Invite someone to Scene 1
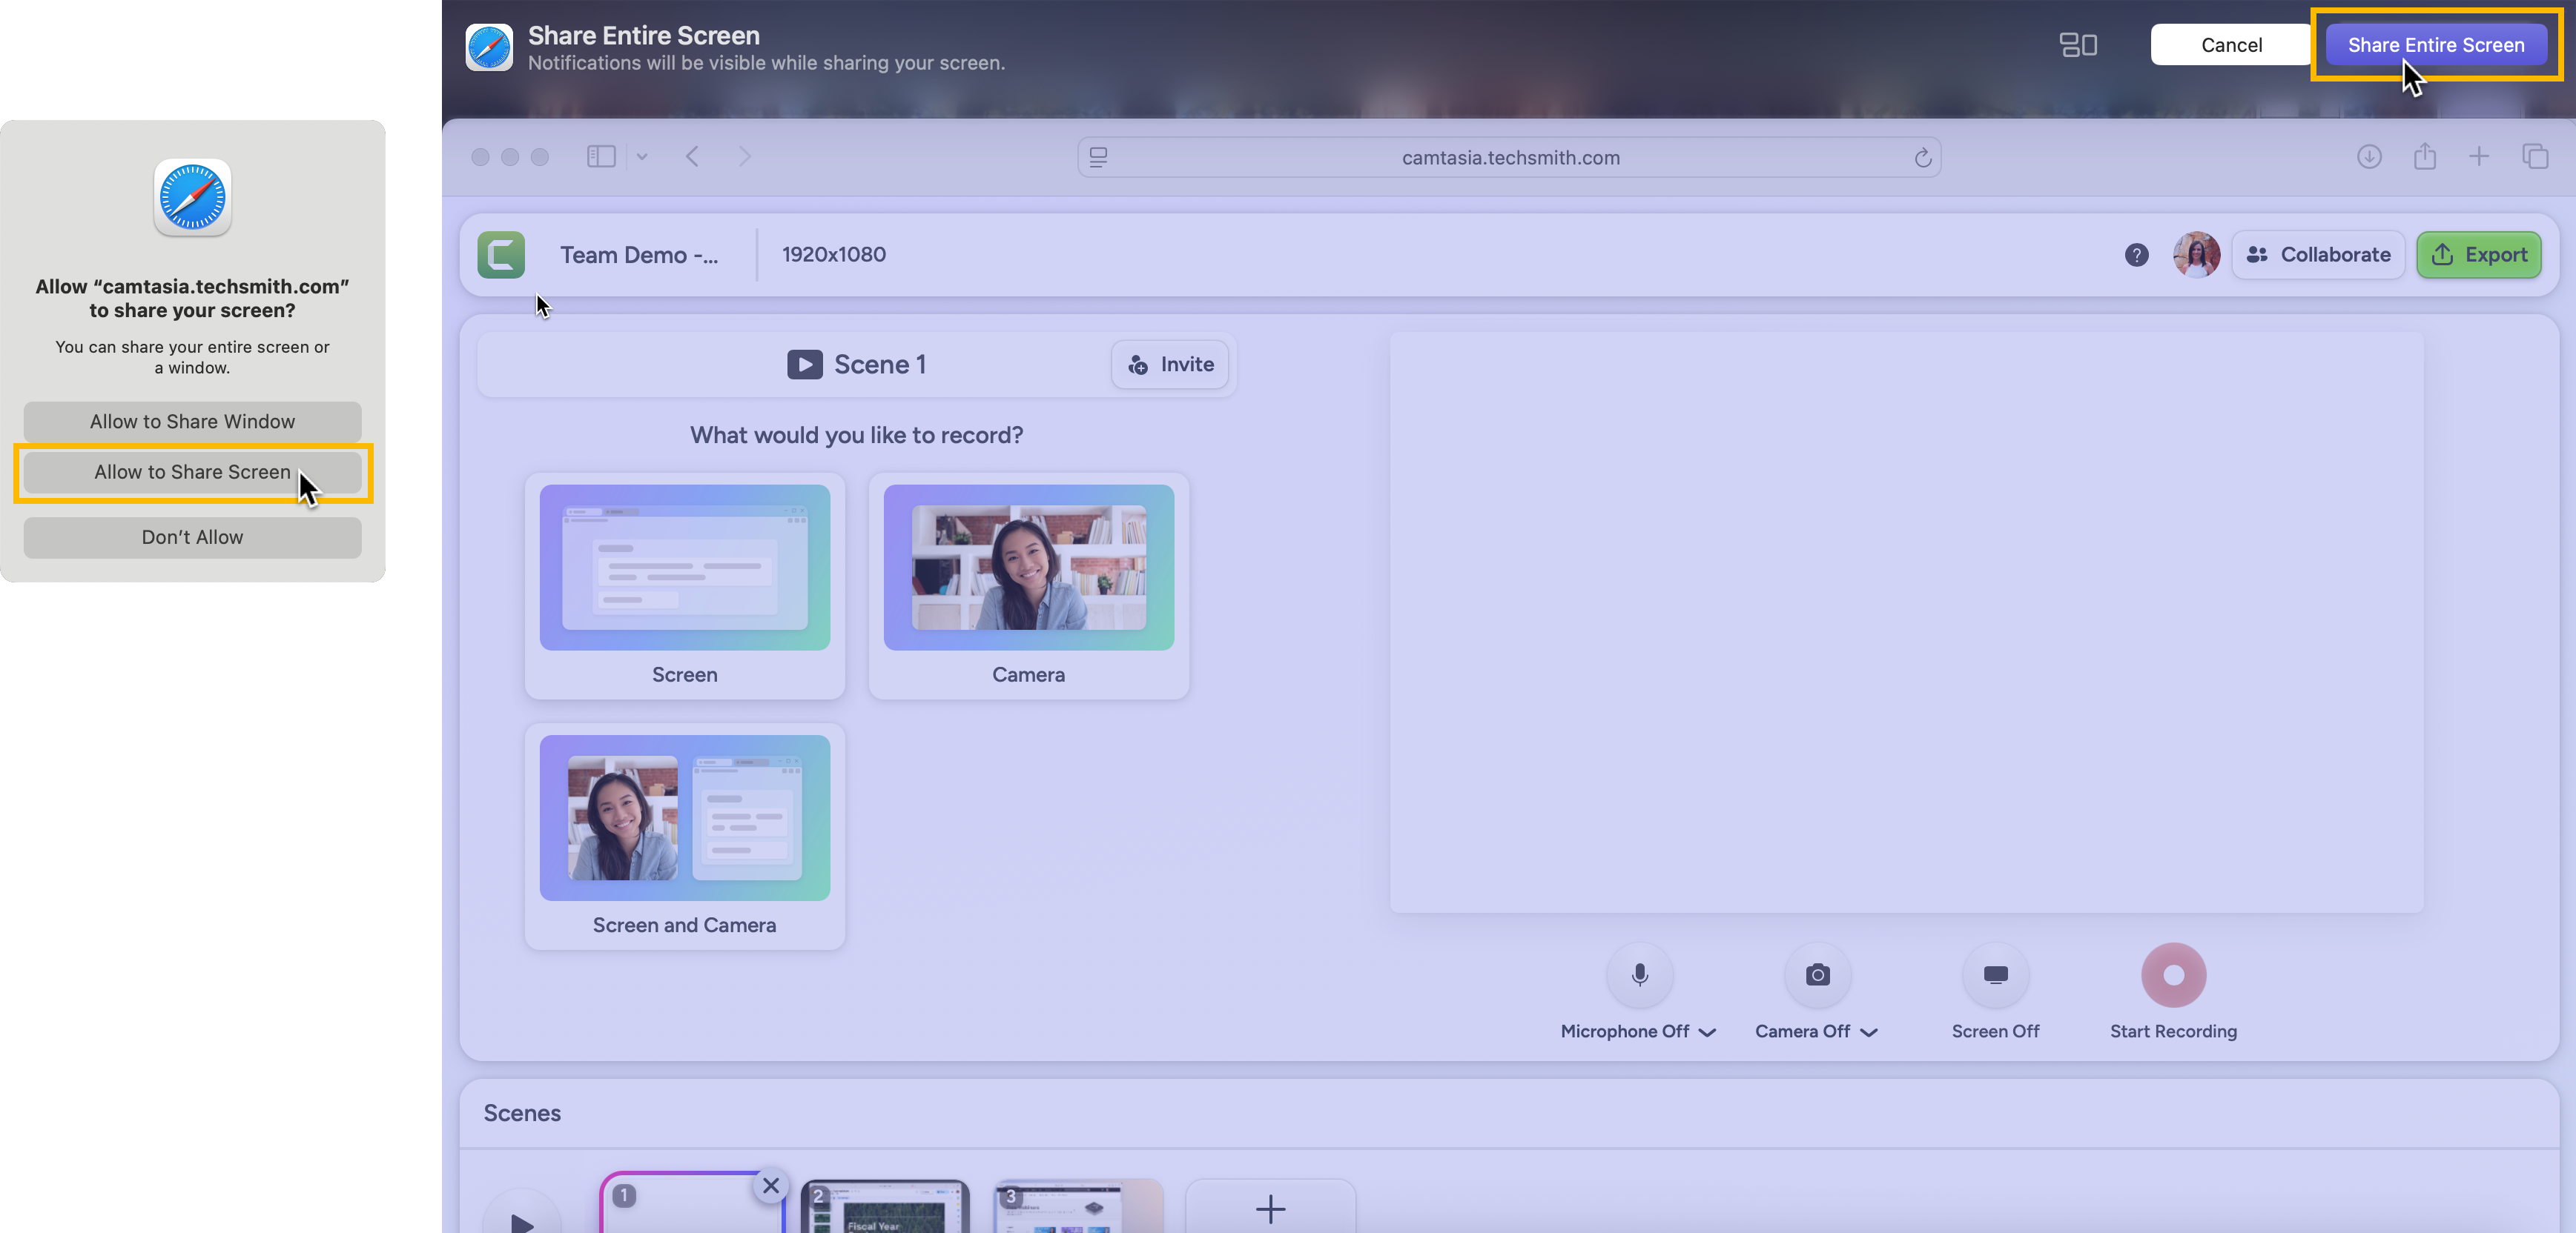This screenshot has height=1233, width=2576. coord(1170,365)
